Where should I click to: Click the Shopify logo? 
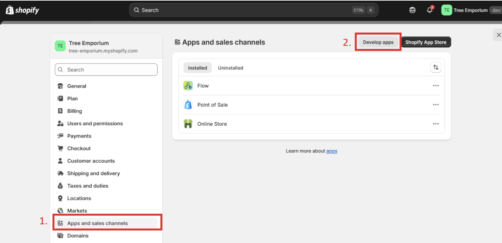click(22, 10)
